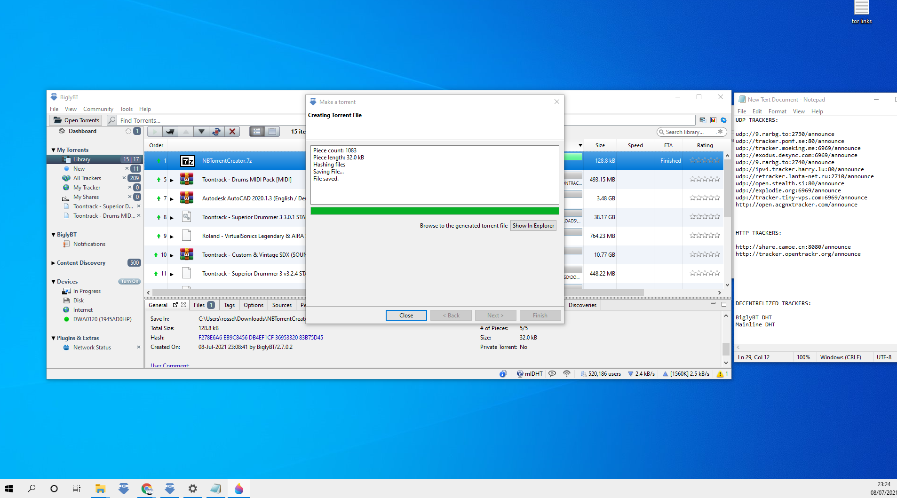Click the 7z icon of NBTorrentCreator

coord(188,161)
